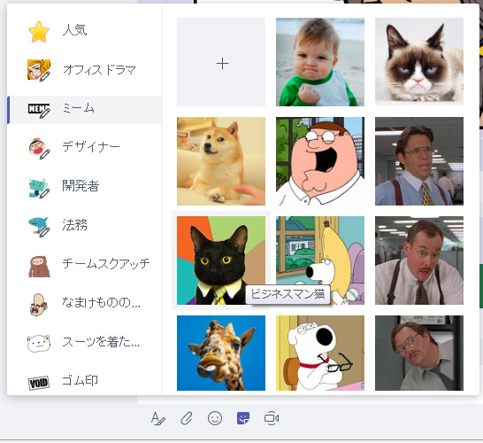
Task: Choose the 開発者 robot category
Action: [84, 186]
